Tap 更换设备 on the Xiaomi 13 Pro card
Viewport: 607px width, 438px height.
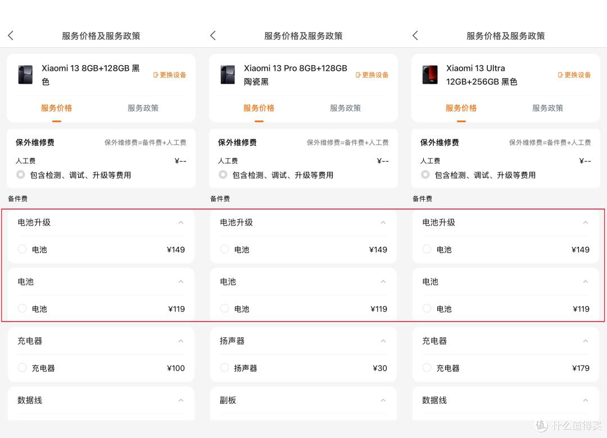click(x=372, y=75)
